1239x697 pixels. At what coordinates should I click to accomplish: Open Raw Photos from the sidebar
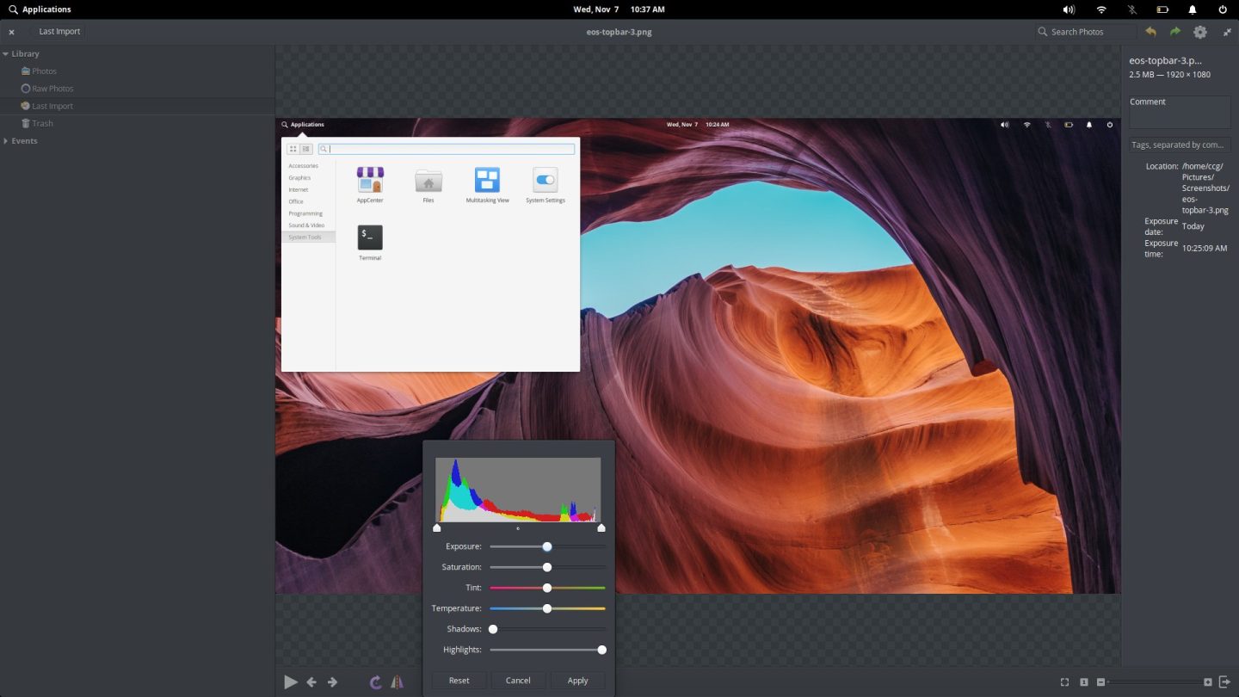pos(52,88)
